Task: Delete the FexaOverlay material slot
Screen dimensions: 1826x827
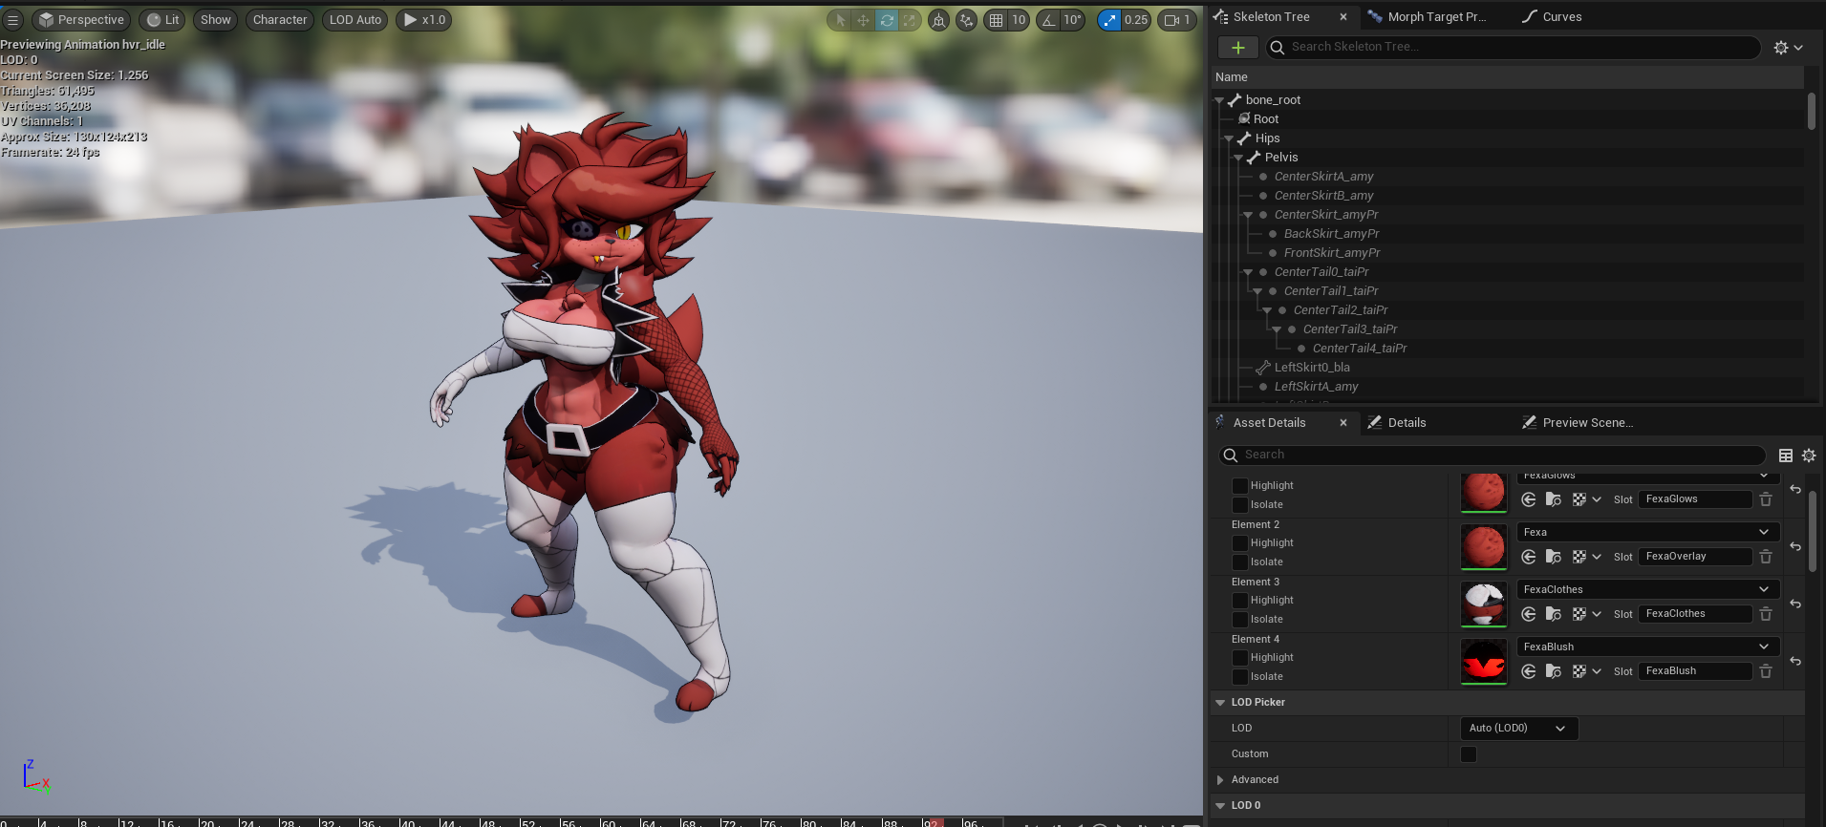Action: click(x=1766, y=557)
